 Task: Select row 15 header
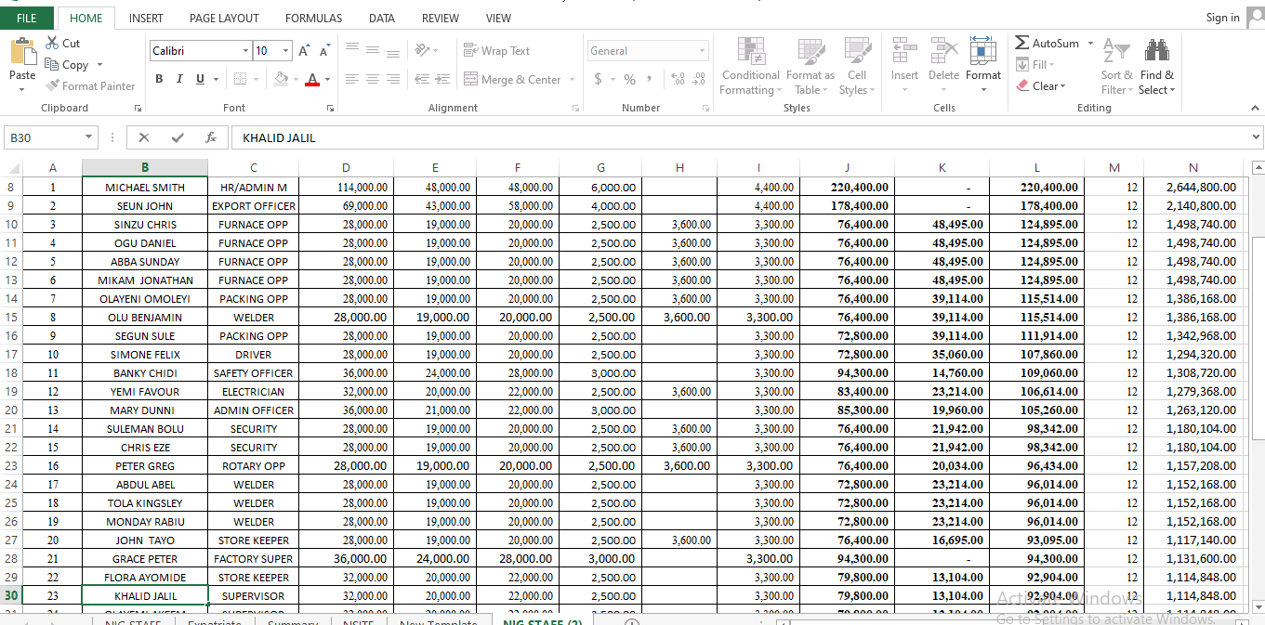(x=11, y=317)
